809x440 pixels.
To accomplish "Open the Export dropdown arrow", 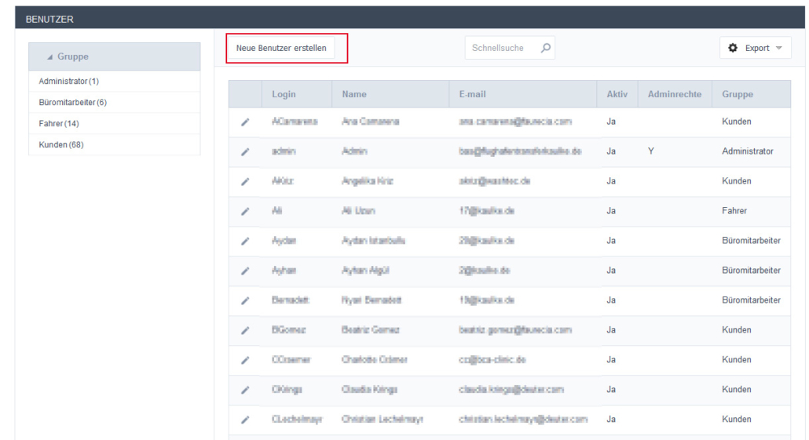I will click(778, 49).
